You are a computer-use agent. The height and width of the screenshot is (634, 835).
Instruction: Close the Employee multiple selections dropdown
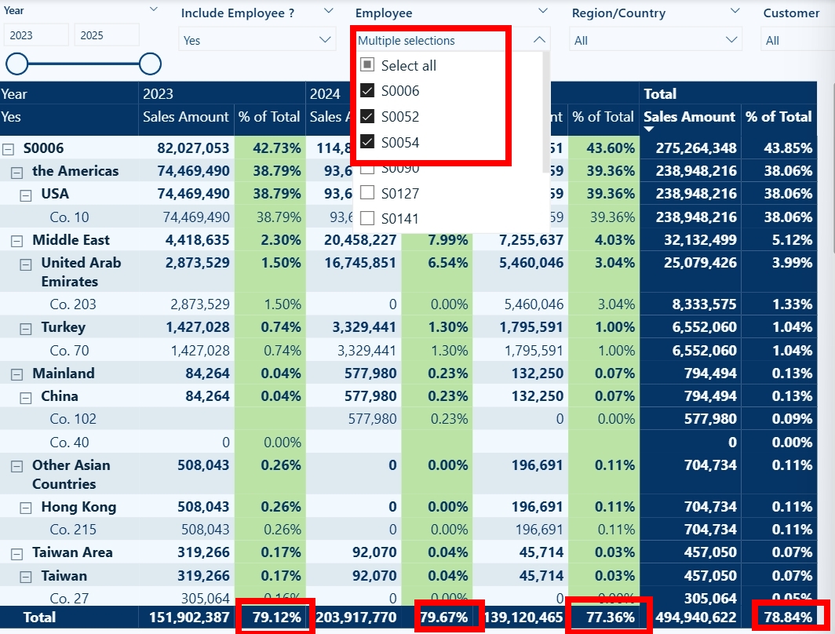coord(539,40)
